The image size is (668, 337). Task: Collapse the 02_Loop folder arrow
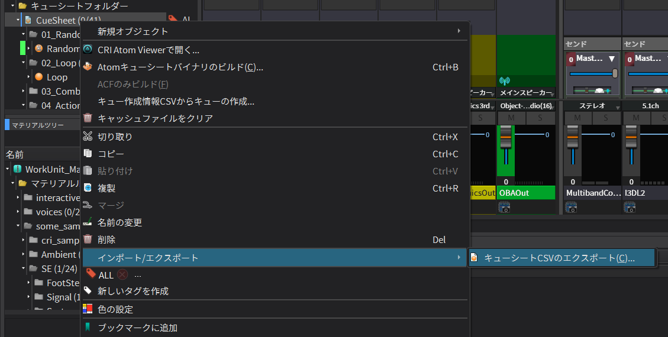point(24,63)
